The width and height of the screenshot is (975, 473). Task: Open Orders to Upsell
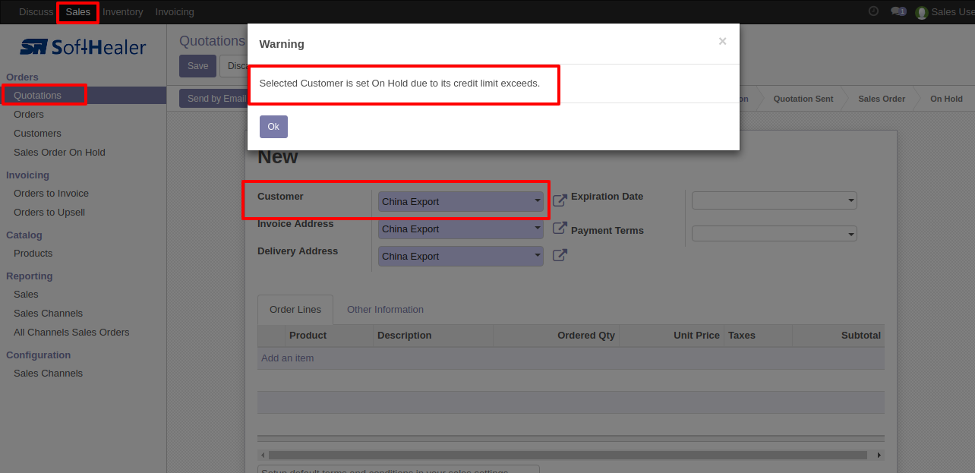pos(49,212)
